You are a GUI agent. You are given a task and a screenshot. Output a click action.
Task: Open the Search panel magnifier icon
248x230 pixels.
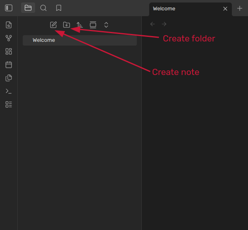click(43, 8)
